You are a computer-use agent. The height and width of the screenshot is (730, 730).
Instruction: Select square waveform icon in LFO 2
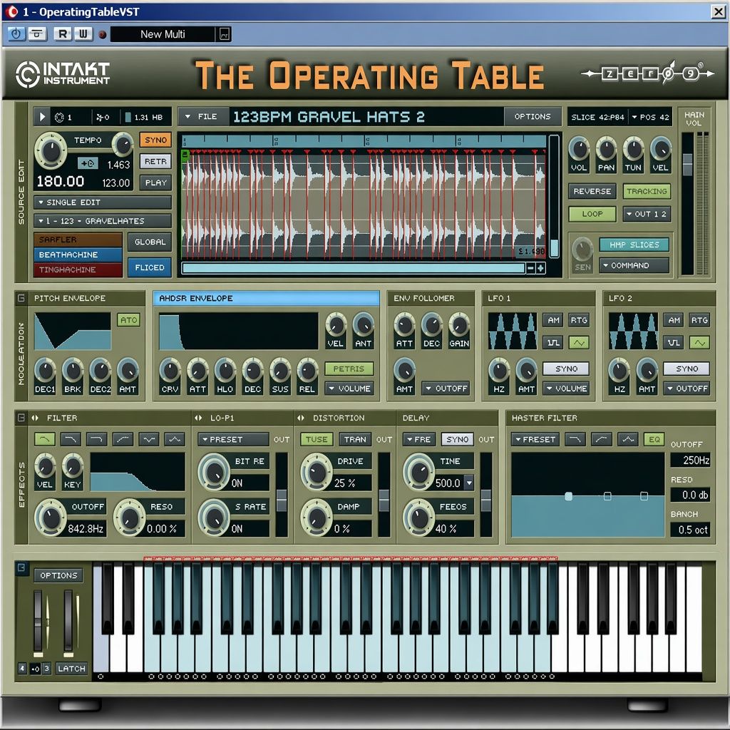click(674, 343)
